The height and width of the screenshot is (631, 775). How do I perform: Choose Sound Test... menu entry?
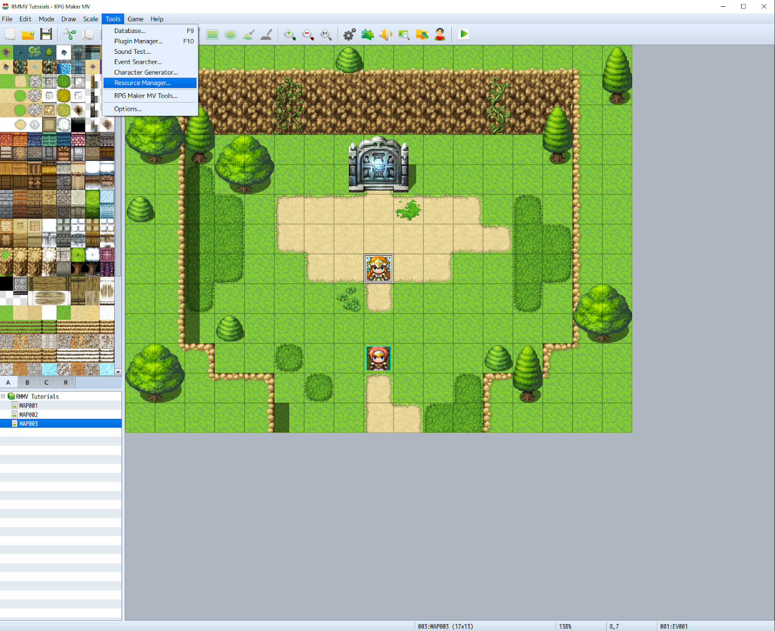(150, 51)
